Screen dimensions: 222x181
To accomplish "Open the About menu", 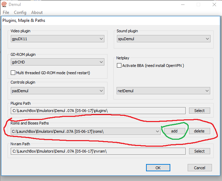I will [37, 12].
